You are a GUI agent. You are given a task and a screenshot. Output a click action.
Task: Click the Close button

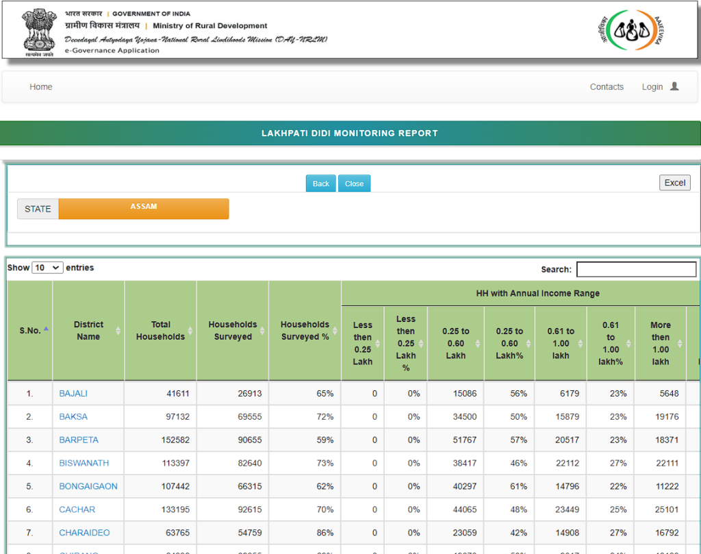(354, 184)
